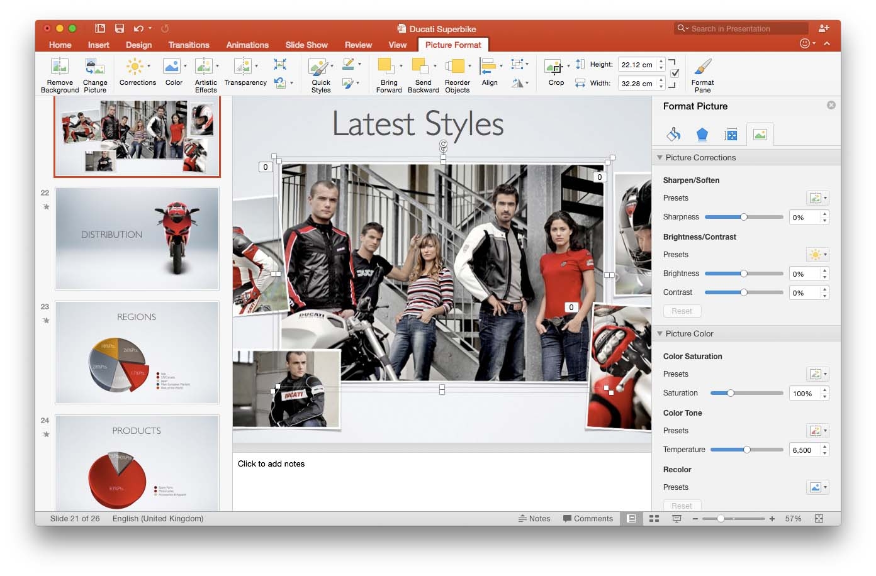Click the Save icon in title bar
This screenshot has height=576, width=876.
(x=120, y=28)
